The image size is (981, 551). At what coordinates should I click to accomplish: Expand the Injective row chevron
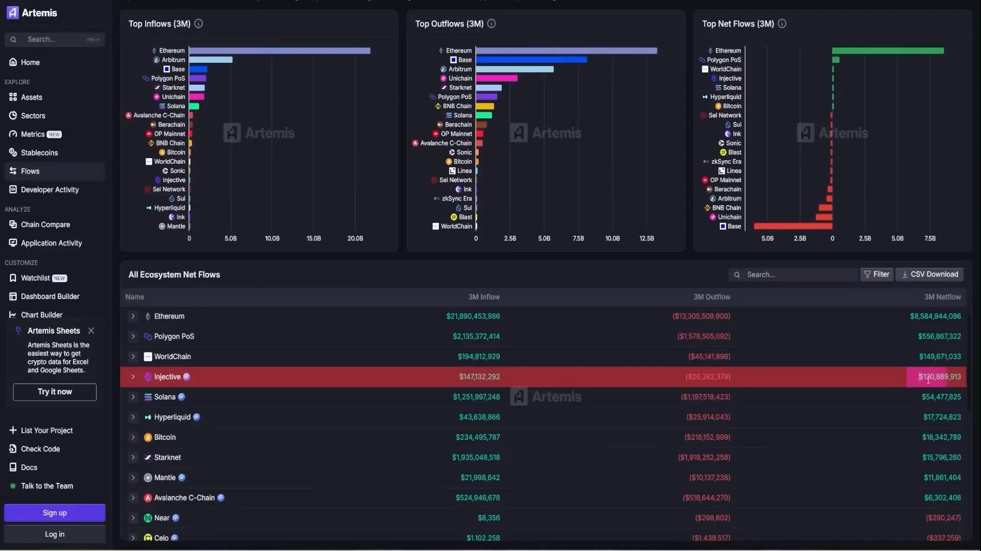pos(133,377)
